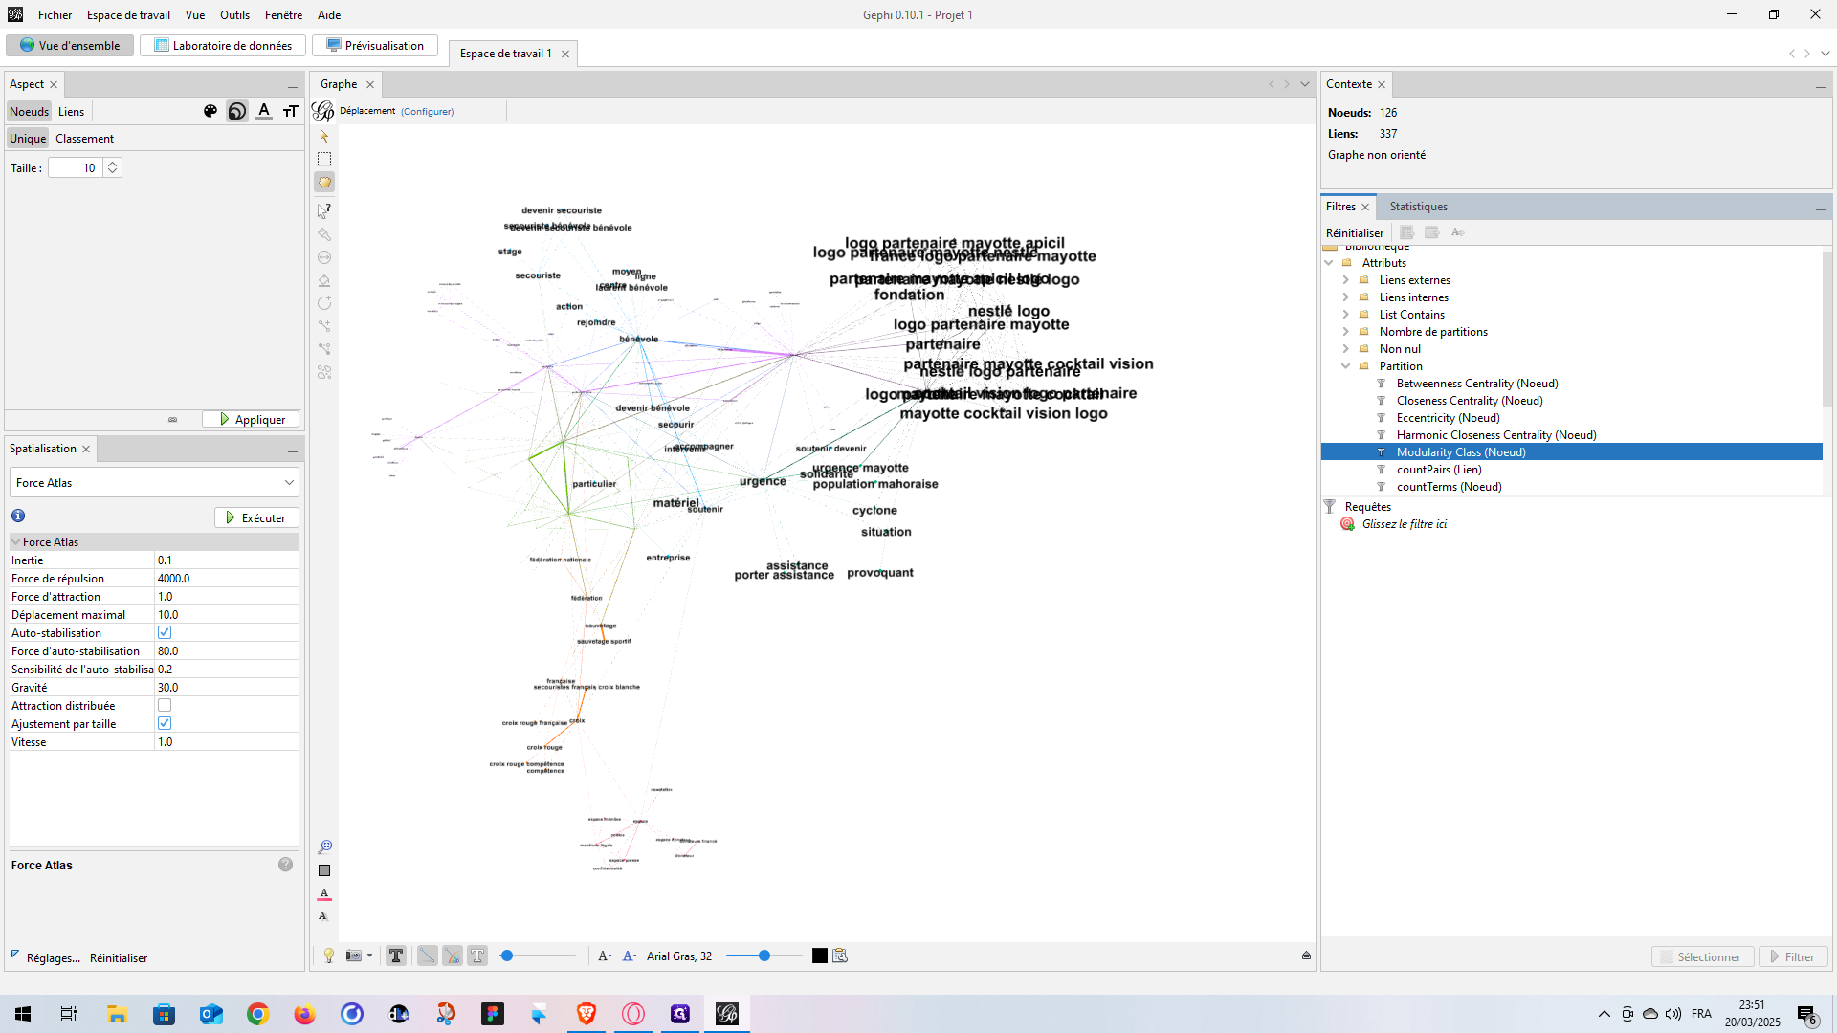Open the node color palette icon
1837x1033 pixels.
(210, 111)
